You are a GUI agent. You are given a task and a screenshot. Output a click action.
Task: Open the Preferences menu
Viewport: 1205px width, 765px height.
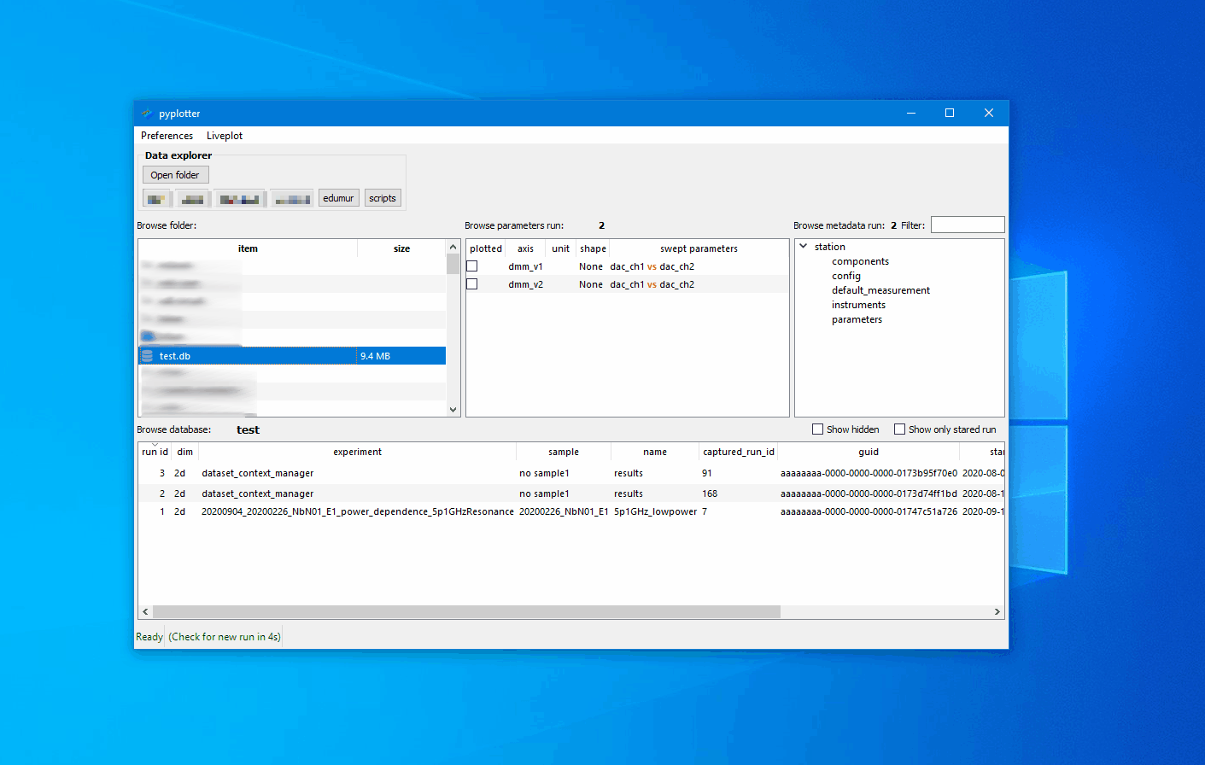pyautogui.click(x=167, y=136)
